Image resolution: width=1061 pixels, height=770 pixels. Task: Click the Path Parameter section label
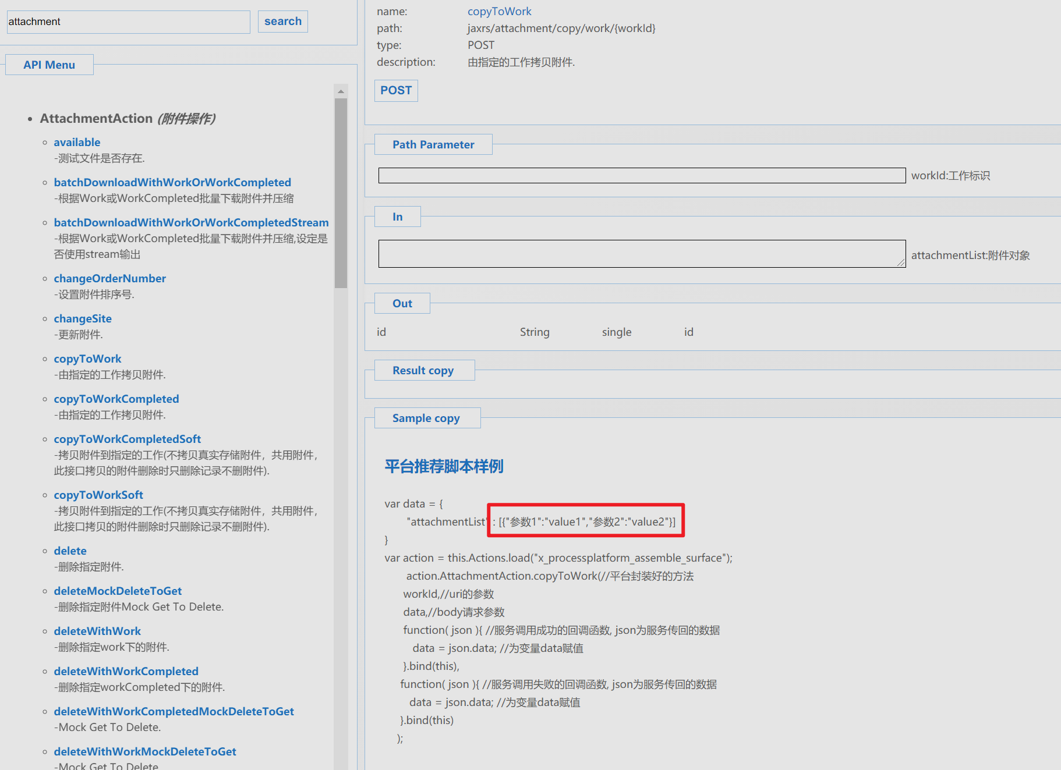(x=433, y=144)
